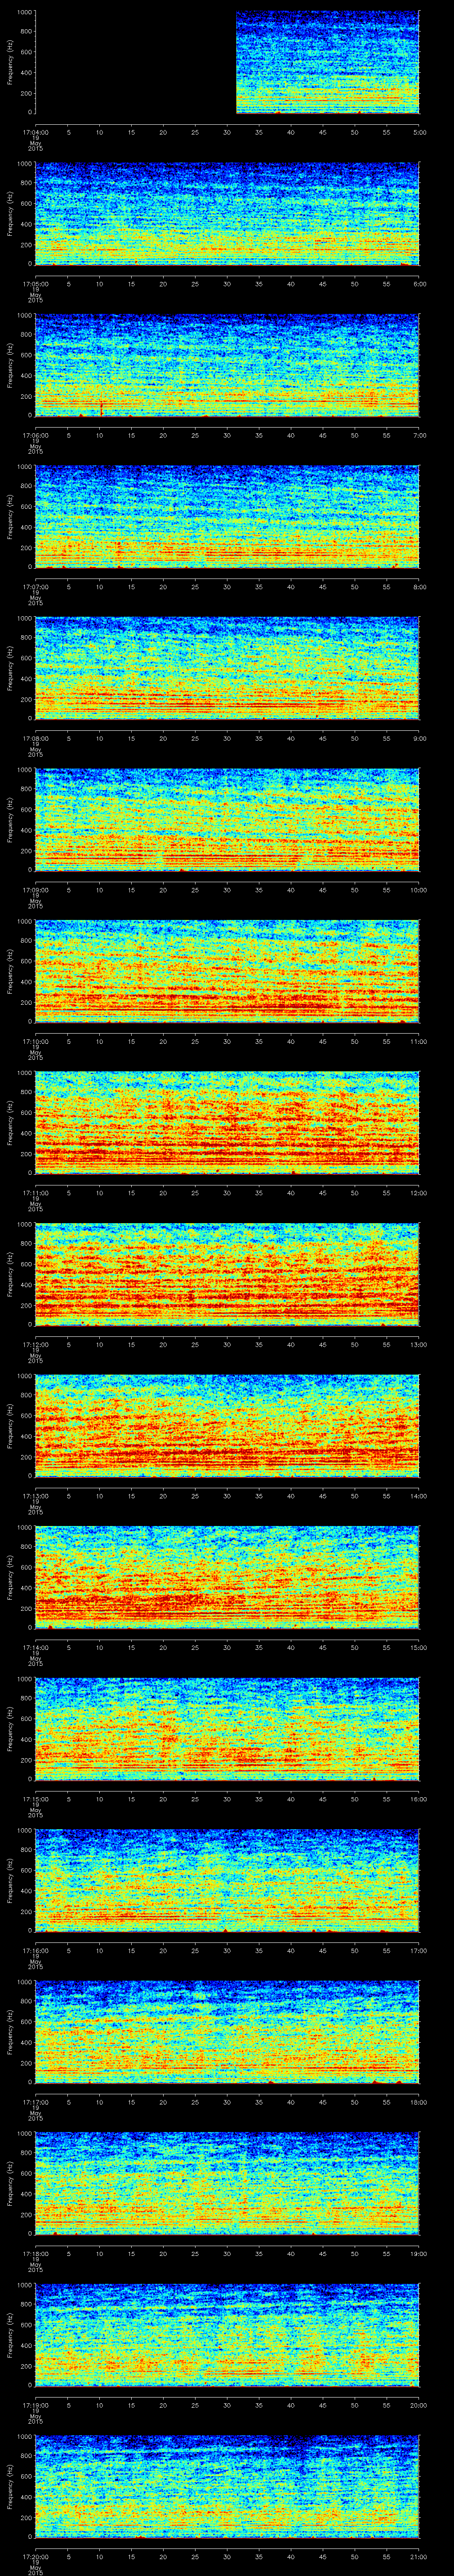Choose the spectrogram panel starting at 17:14:00

pos(227,1577)
